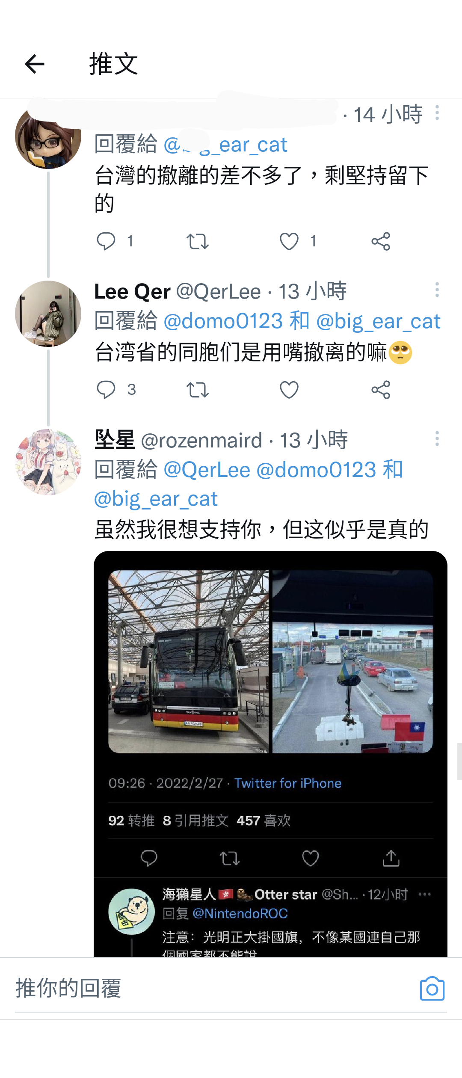Viewport: 462px width, 1078px height.
Task: Tap the reply text field
Action: click(214, 988)
